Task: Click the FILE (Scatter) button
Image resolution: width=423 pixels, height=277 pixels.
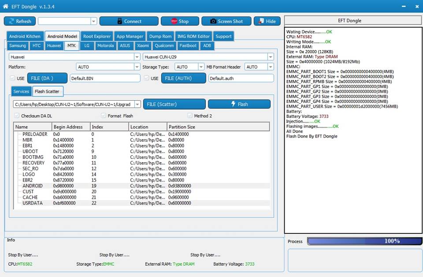Action: (x=174, y=104)
